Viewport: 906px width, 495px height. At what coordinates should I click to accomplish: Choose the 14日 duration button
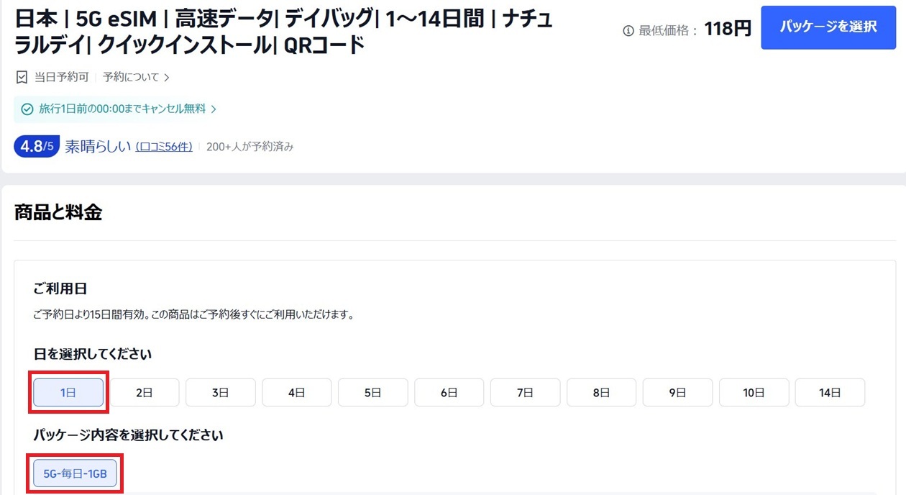click(x=830, y=393)
